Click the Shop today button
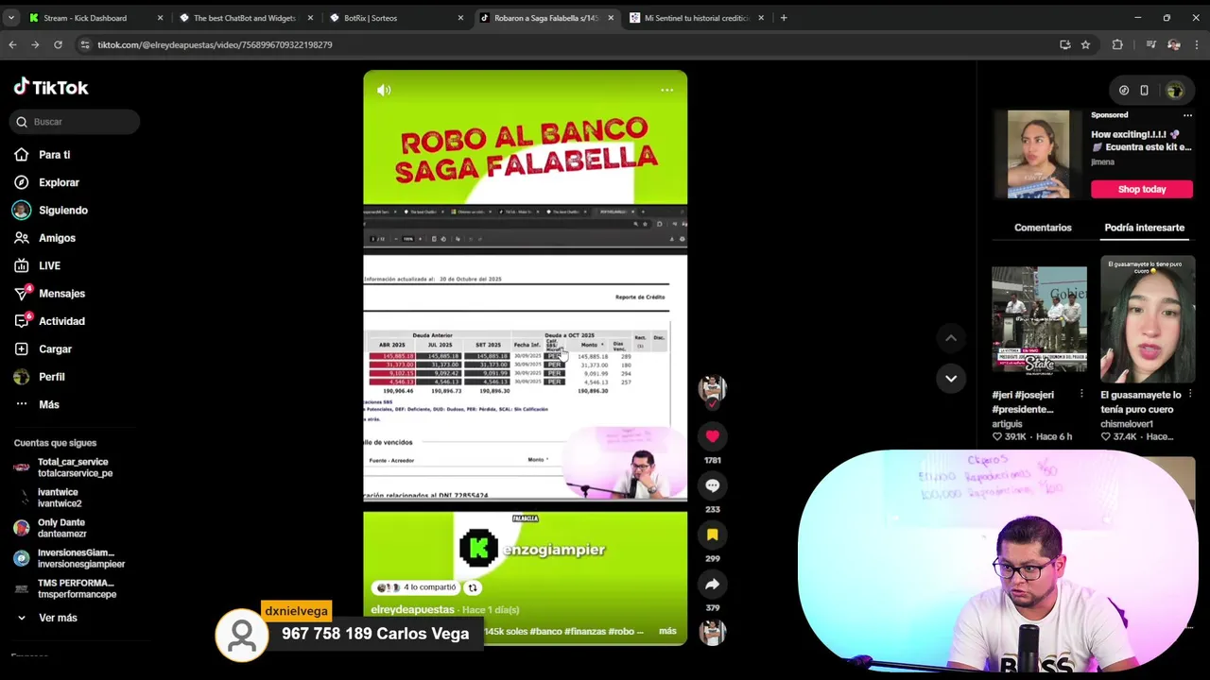This screenshot has height=680, width=1210. 1142,189
